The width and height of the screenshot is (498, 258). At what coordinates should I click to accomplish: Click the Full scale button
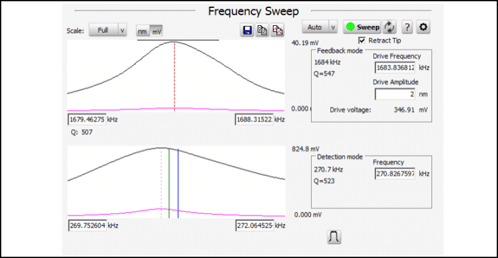[103, 30]
